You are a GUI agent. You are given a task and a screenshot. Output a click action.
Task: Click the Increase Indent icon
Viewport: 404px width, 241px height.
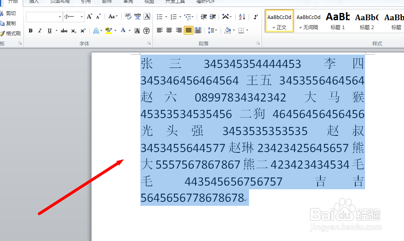click(213, 17)
